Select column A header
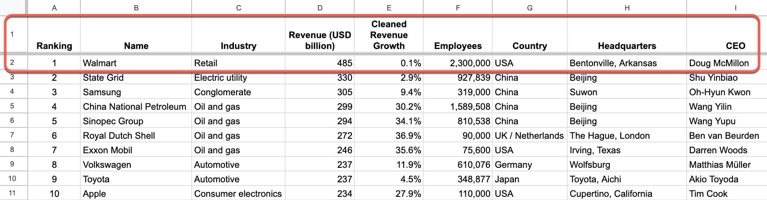 pos(54,8)
